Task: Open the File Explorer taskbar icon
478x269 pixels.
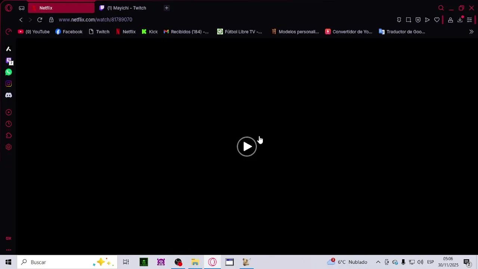Action: [x=195, y=262]
